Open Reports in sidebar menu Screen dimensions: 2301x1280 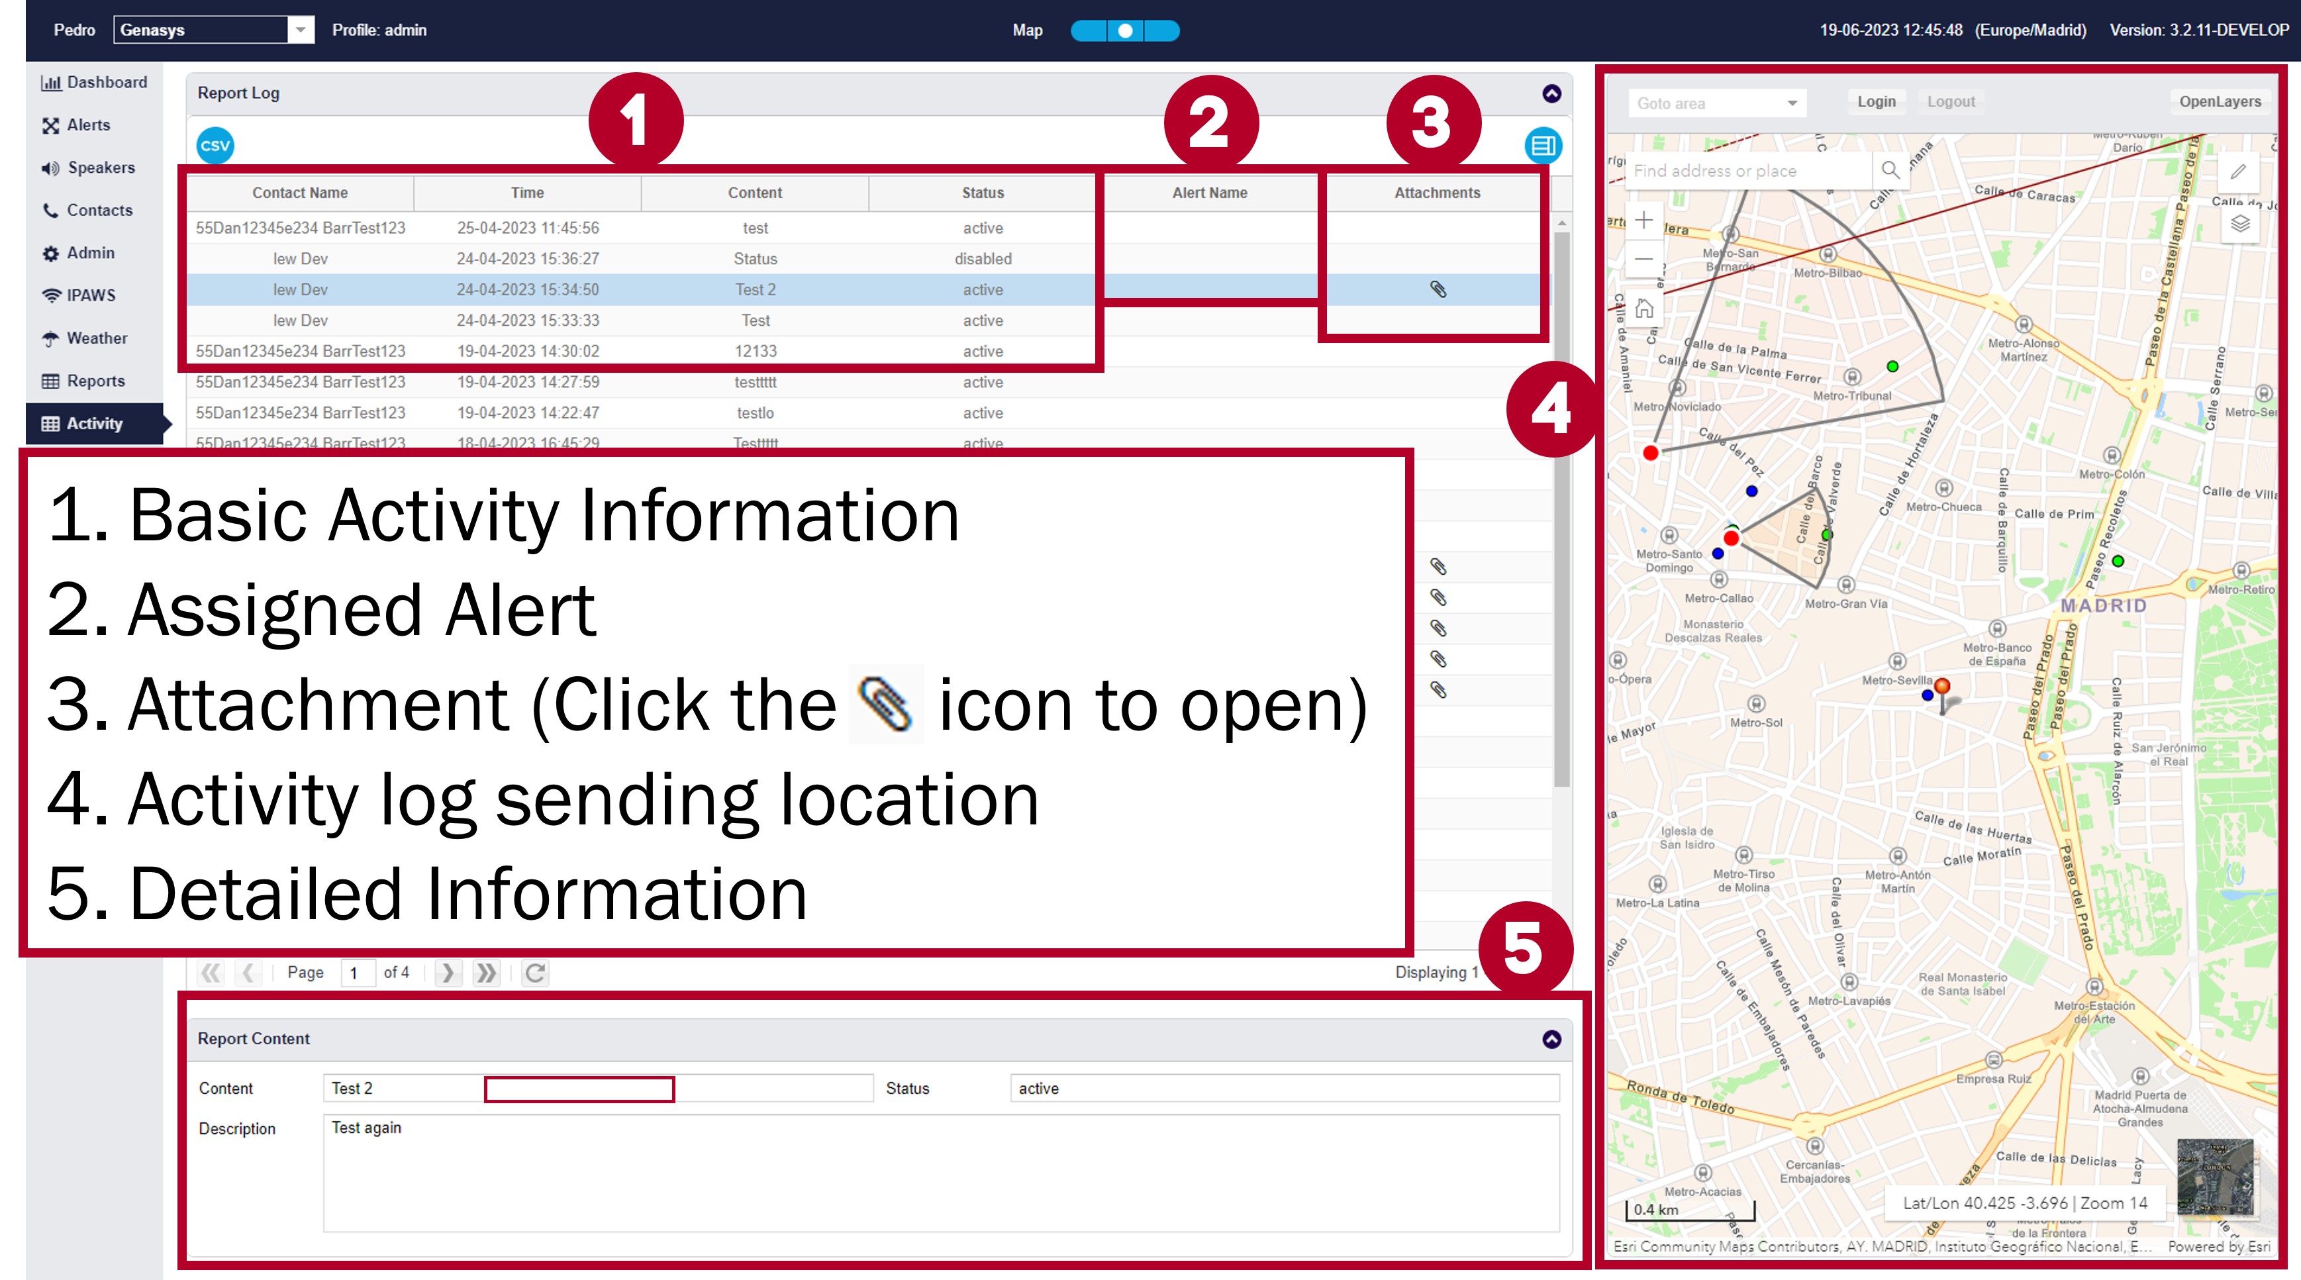95,381
